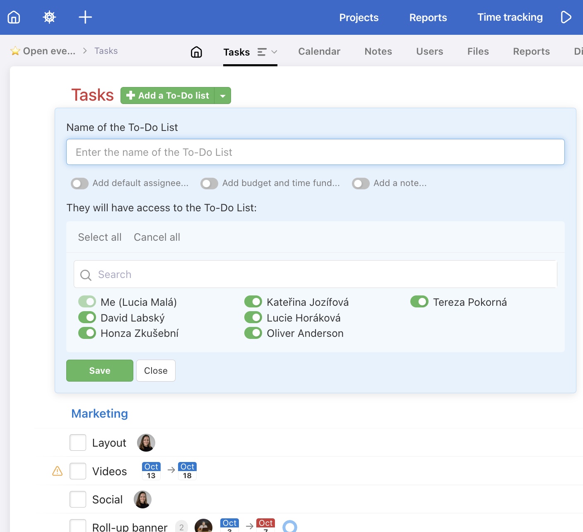The width and height of the screenshot is (583, 532).
Task: Click the plus icon in top bar
Action: pos(85,17)
